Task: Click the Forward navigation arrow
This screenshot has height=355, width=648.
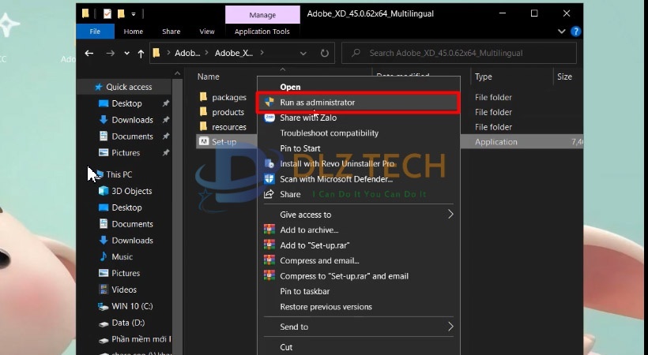Action: tap(110, 53)
